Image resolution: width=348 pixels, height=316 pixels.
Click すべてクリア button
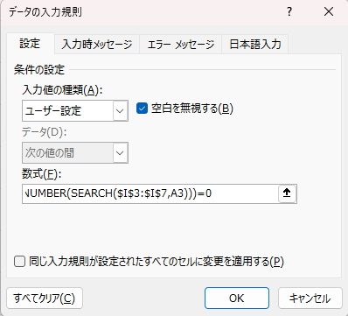tap(45, 298)
